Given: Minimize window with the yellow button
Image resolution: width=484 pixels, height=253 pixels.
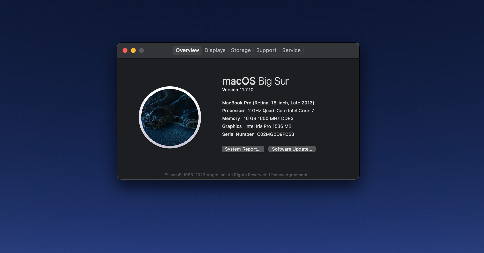Looking at the screenshot, I should [133, 51].
